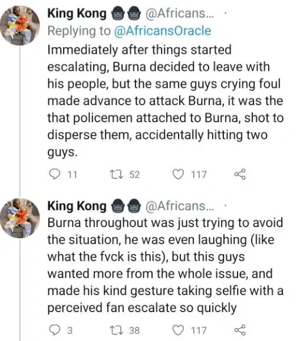Click the 117 likes count on first tweet
Screen dimensions: 297x341
pos(199,175)
